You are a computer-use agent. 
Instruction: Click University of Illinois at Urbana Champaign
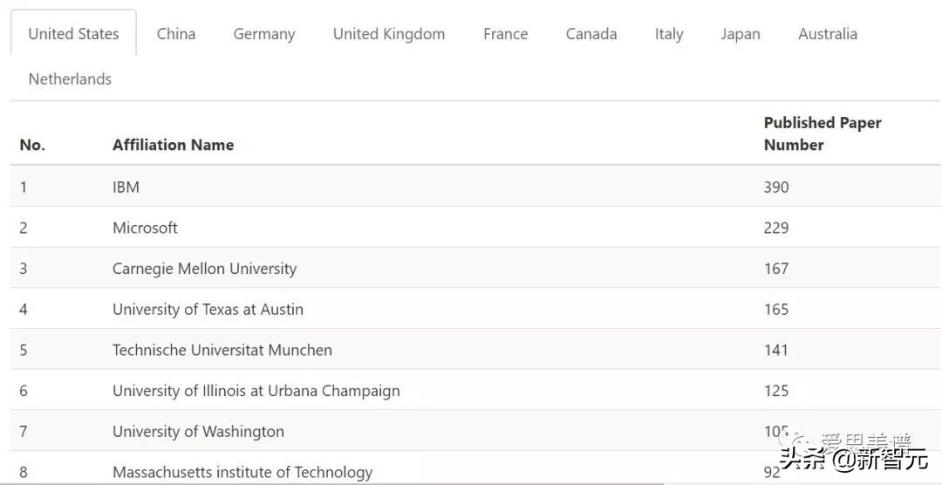coord(256,391)
